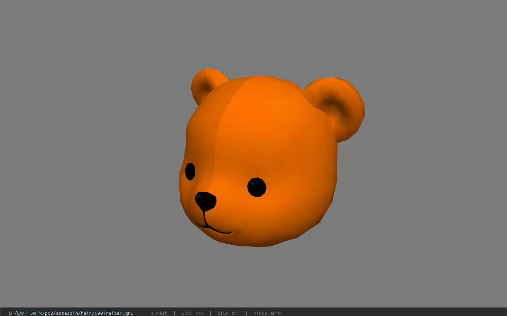This screenshot has height=316, width=507.
Task: Click the orange bear head model
Action: tap(272, 158)
